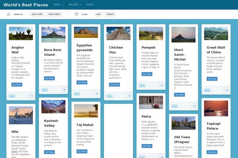Click the heart icon on Egyptian pyramids card
238x158 pixels.
(96, 94)
